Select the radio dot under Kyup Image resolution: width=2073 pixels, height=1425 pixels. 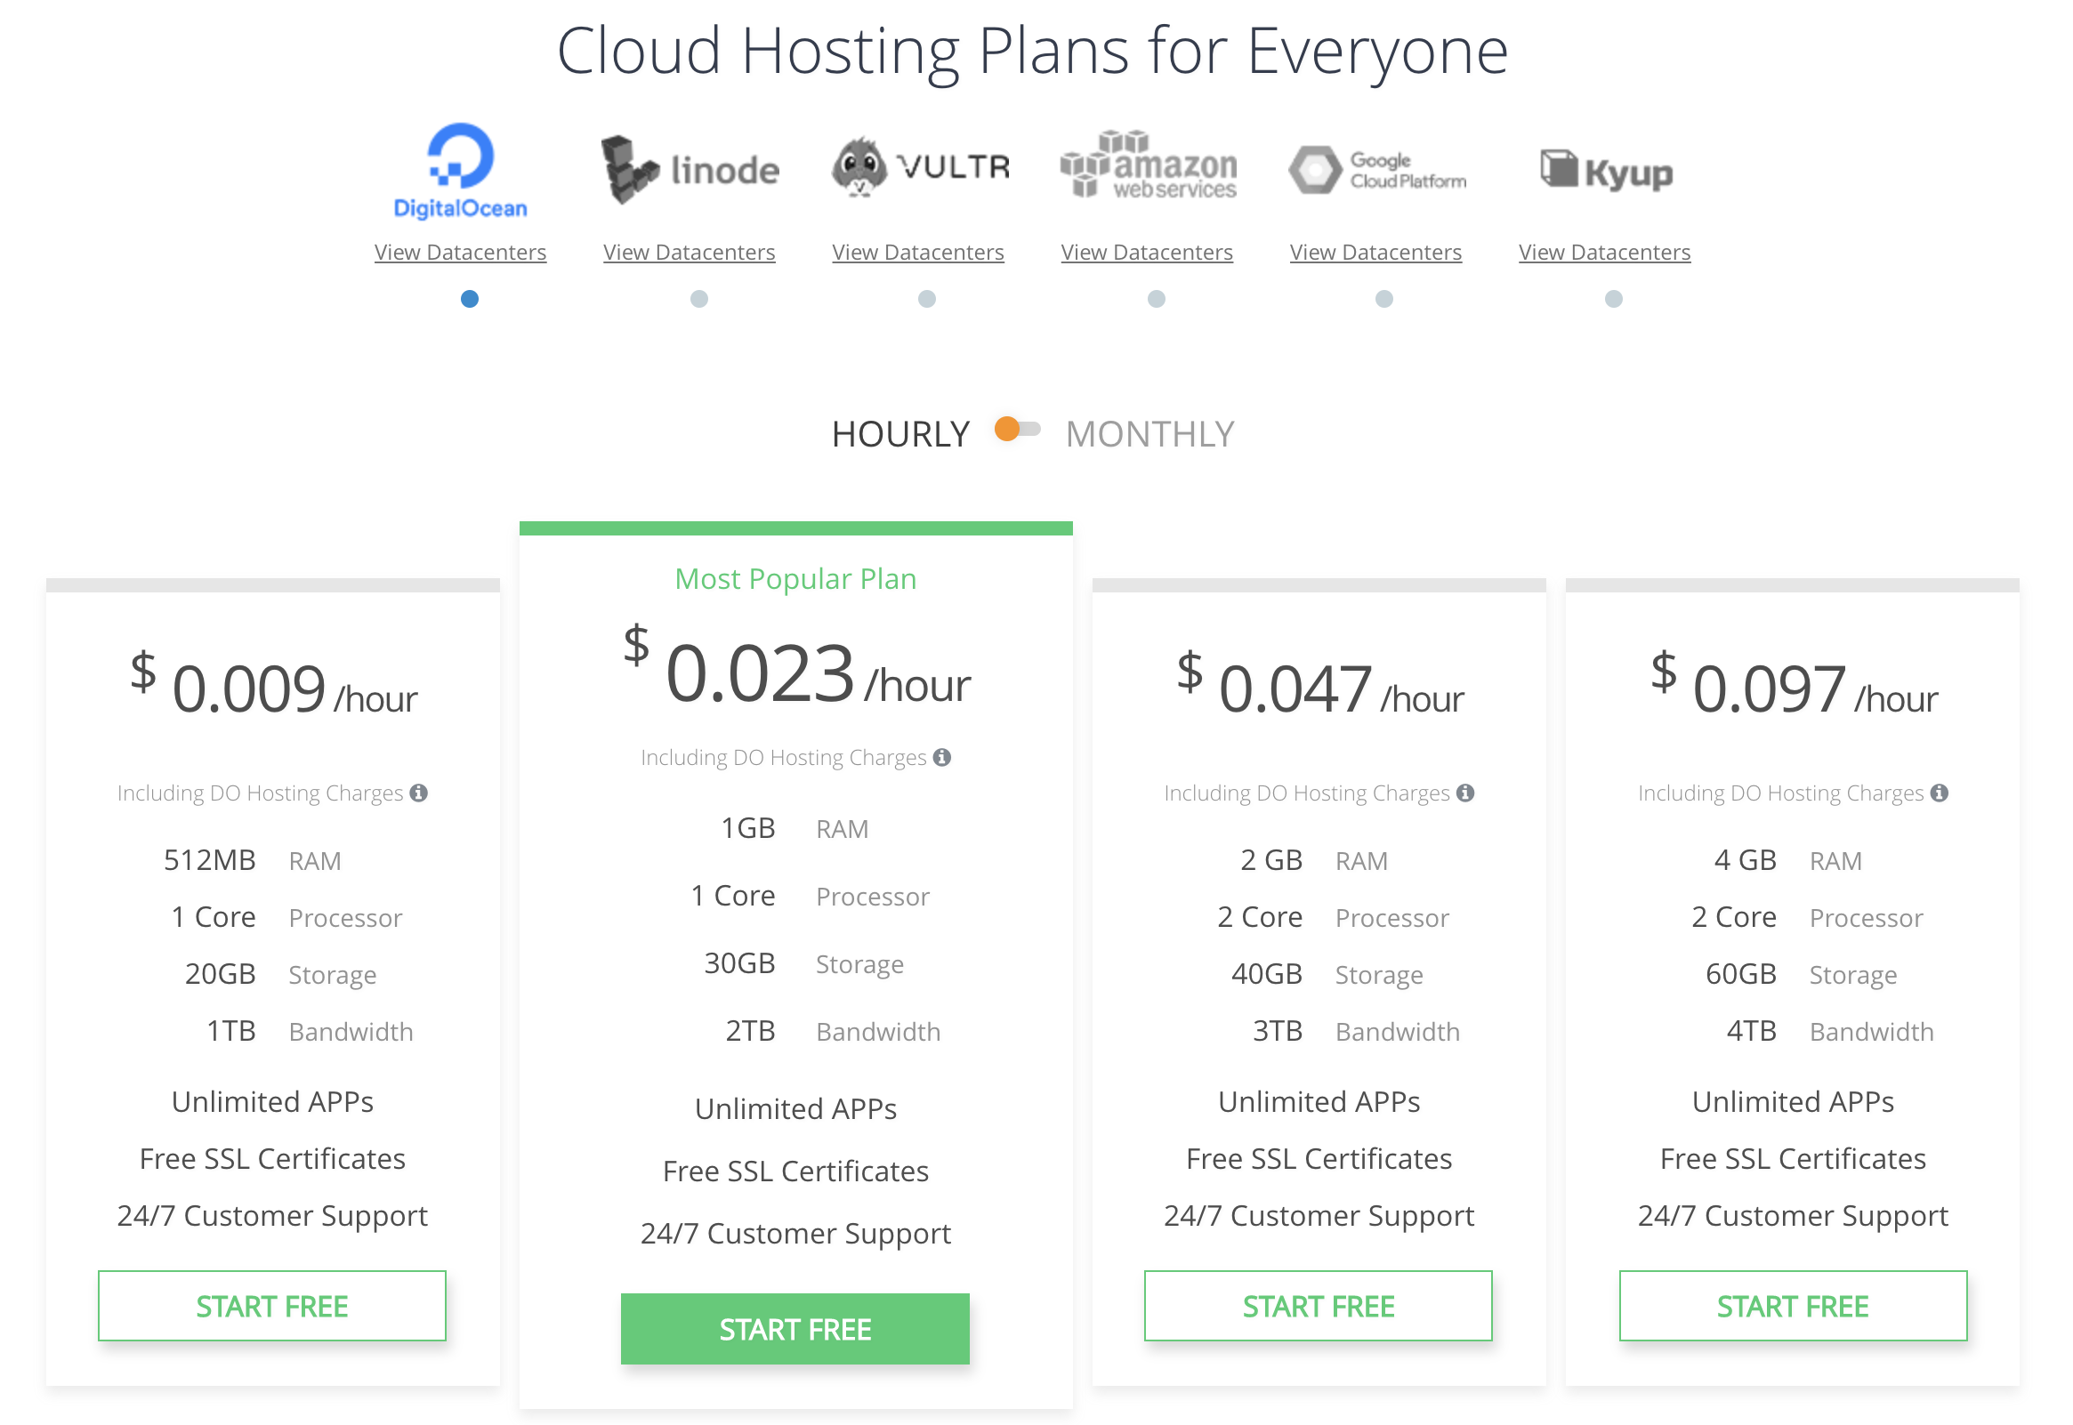(x=1615, y=299)
